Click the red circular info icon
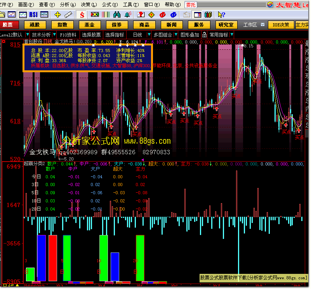The image size is (311, 289). pos(162,15)
